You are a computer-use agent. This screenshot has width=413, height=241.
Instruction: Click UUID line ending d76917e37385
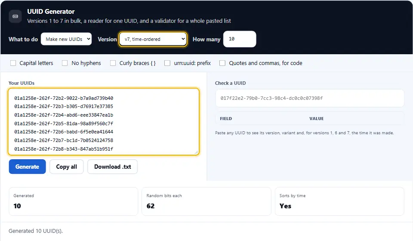64,106
